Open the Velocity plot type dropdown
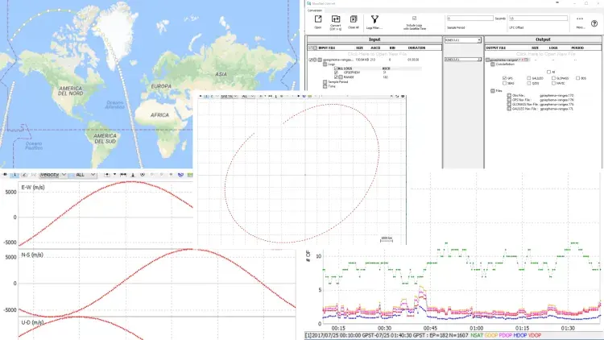The image size is (604, 340). click(53, 175)
